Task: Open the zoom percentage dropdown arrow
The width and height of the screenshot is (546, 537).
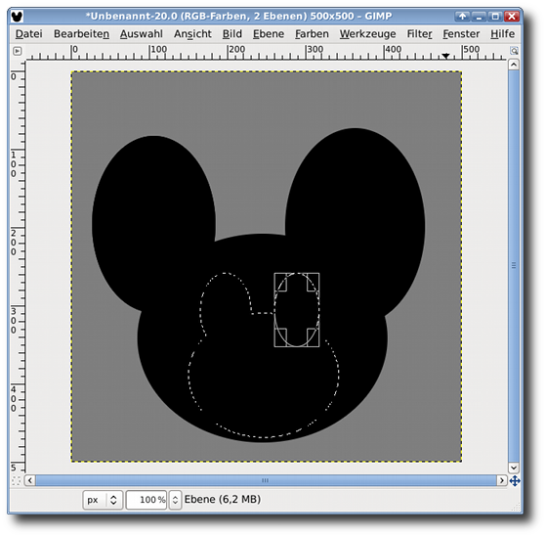Action: tap(175, 500)
